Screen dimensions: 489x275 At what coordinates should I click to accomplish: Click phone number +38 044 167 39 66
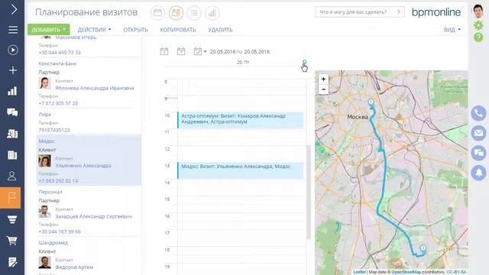coord(60,231)
